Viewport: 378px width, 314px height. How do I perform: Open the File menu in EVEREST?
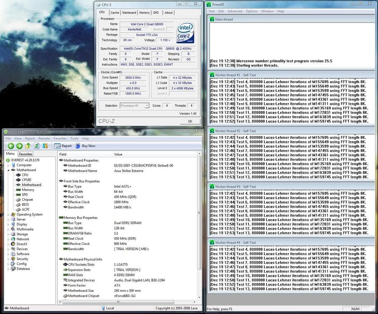tap(8, 139)
